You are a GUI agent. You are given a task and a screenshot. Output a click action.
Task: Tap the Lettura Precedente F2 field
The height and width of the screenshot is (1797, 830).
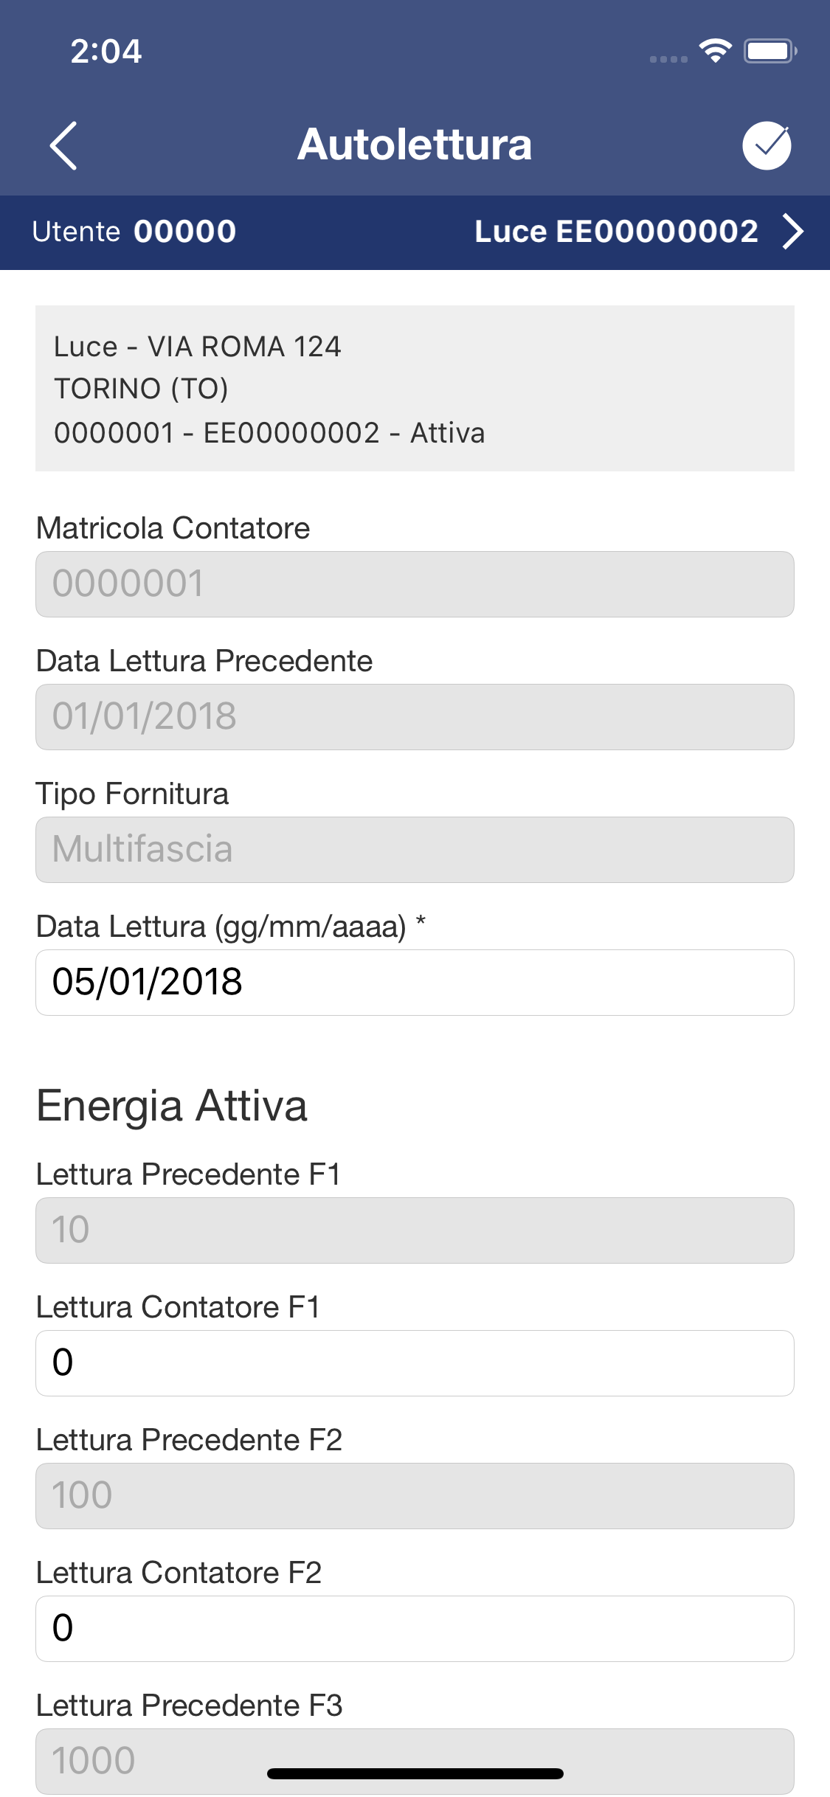[x=415, y=1496]
